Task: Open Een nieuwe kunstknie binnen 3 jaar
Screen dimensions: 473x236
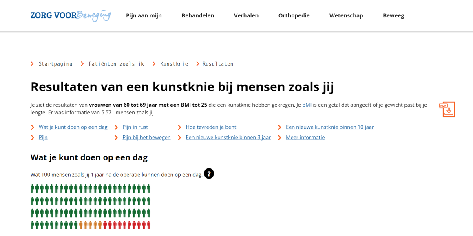Action: coord(228,138)
